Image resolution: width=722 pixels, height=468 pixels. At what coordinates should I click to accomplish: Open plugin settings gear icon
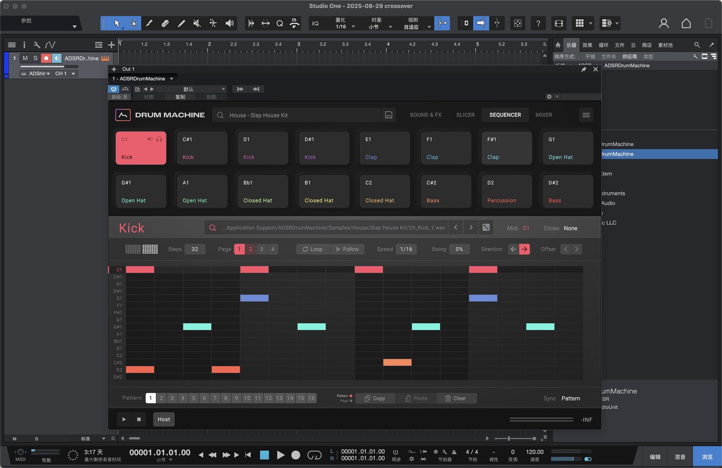549,97
